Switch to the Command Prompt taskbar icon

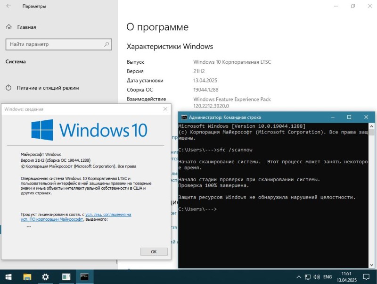[x=84, y=277]
